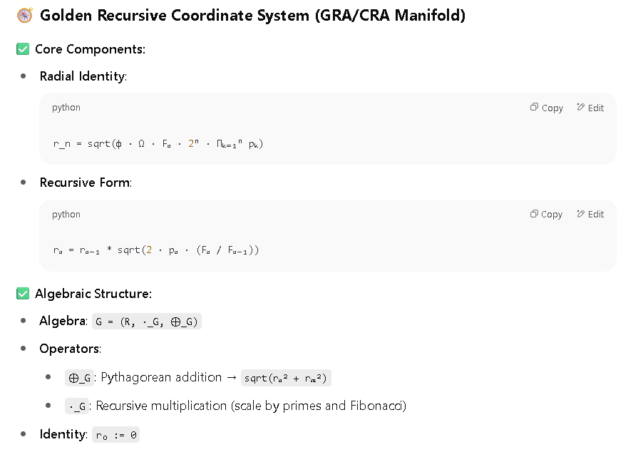This screenshot has height=457, width=633.
Task: Click the inline code r₀ := 0
Action: coord(116,435)
